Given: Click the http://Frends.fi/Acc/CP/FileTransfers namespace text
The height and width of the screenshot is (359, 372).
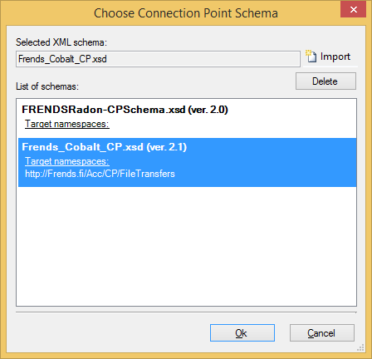Looking at the screenshot, I should pyautogui.click(x=100, y=174).
